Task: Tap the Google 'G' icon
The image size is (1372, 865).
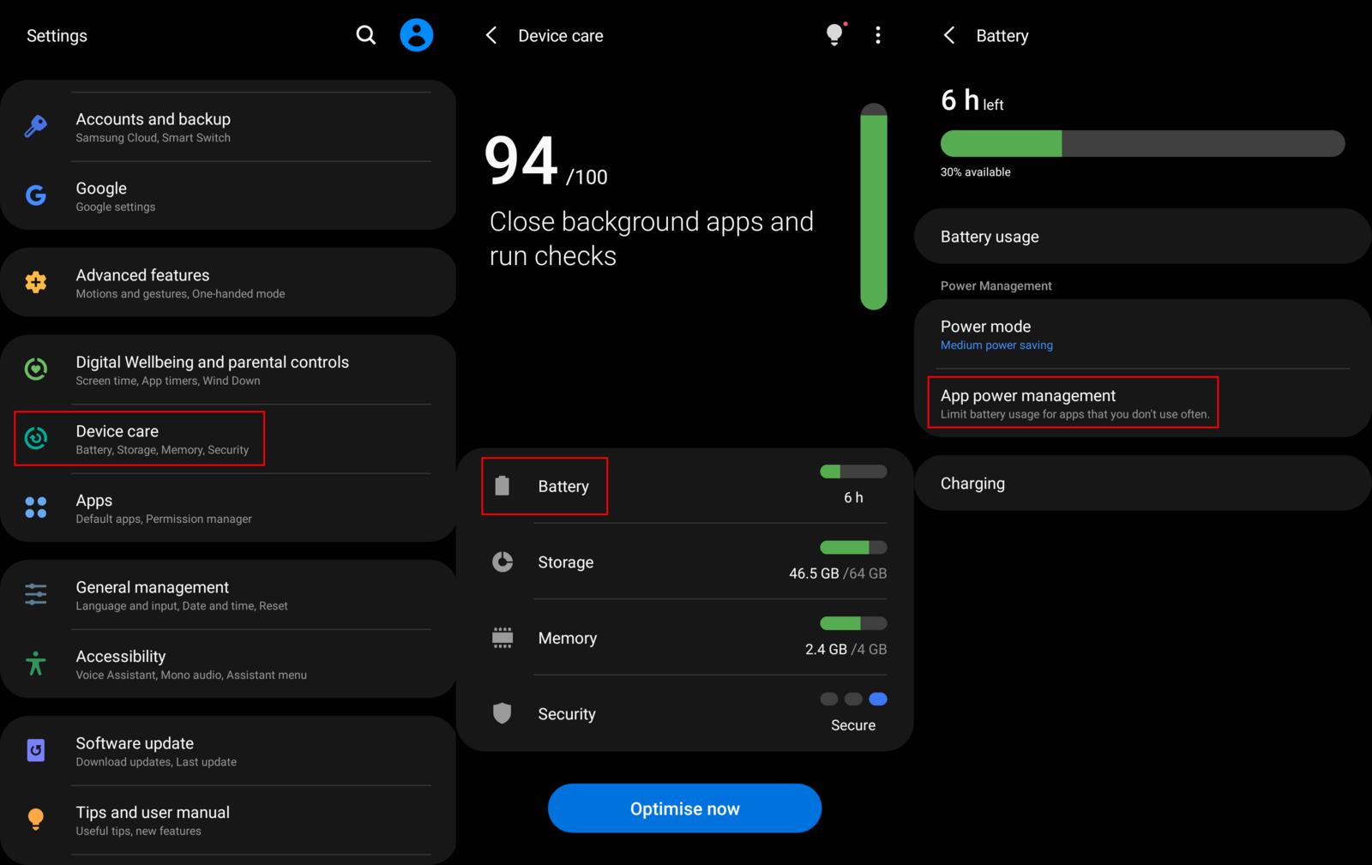Action: click(36, 195)
